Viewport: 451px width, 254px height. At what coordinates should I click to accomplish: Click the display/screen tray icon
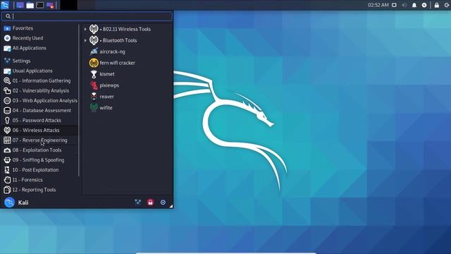pyautogui.click(x=395, y=5)
